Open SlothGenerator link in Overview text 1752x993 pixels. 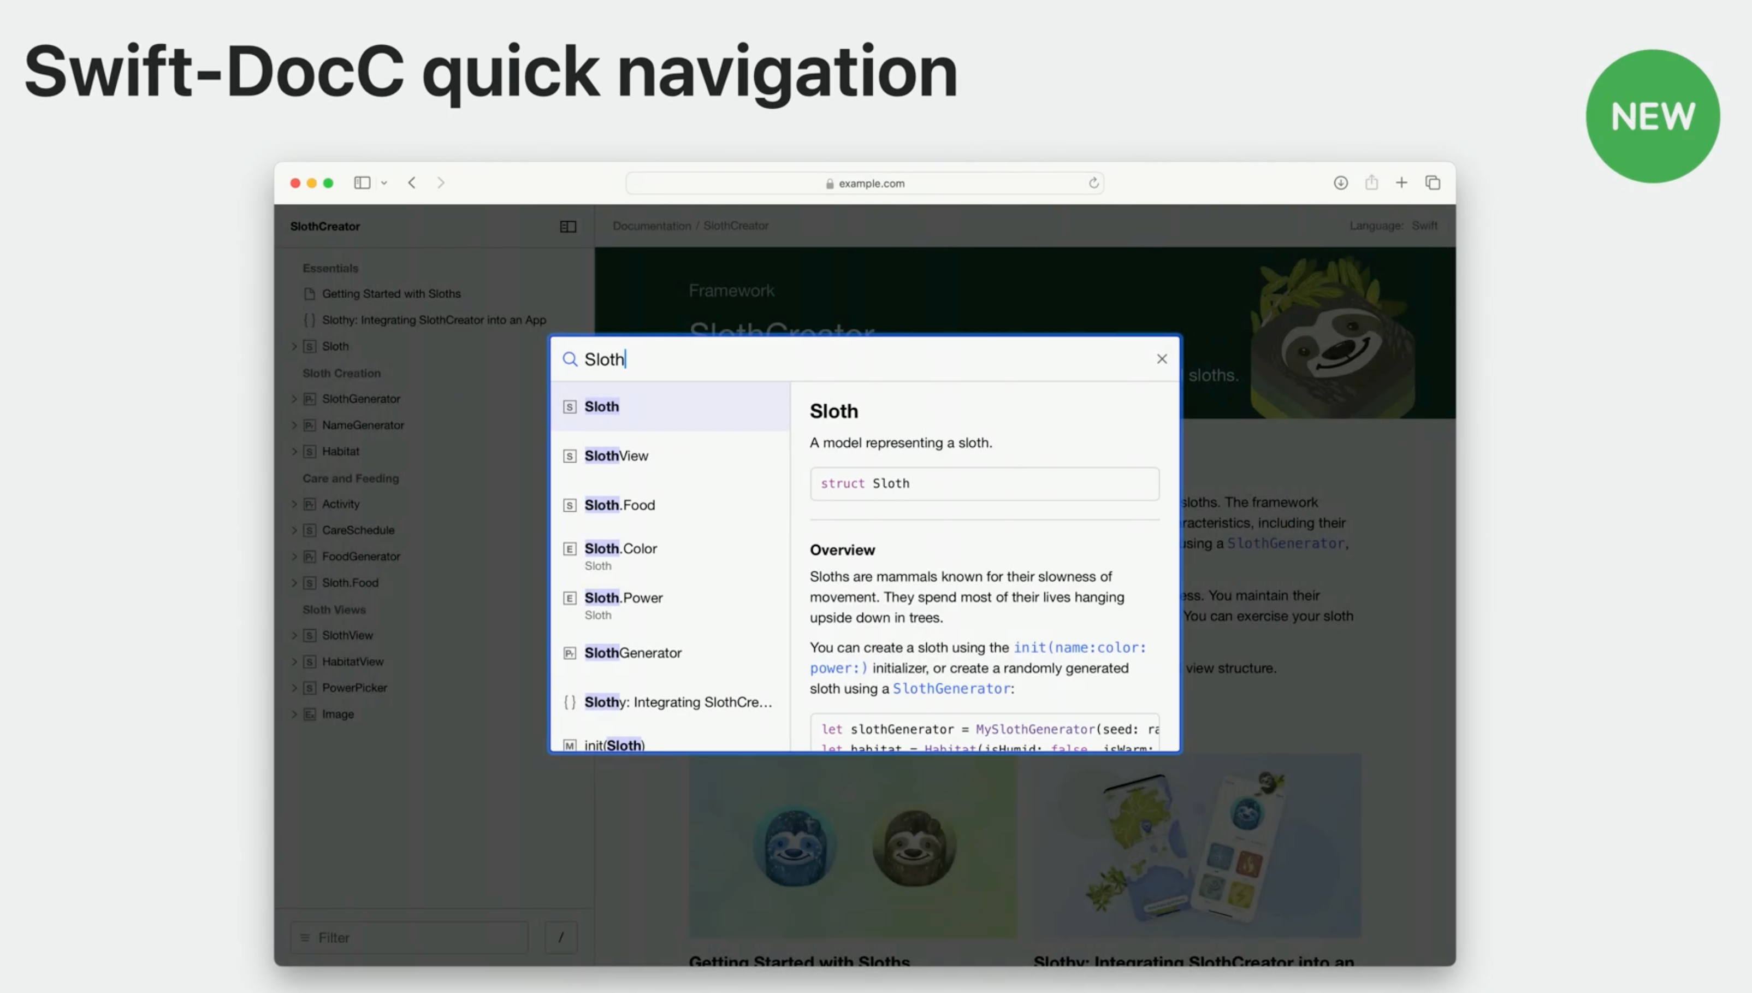951,689
